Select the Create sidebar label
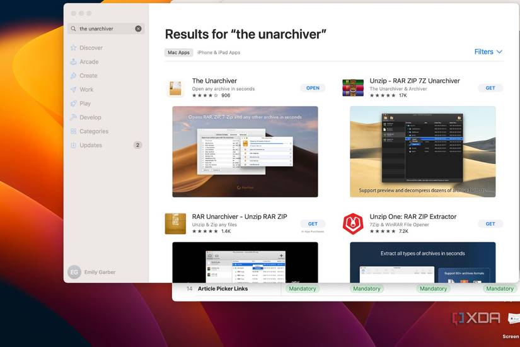This screenshot has width=520, height=347. tap(88, 76)
